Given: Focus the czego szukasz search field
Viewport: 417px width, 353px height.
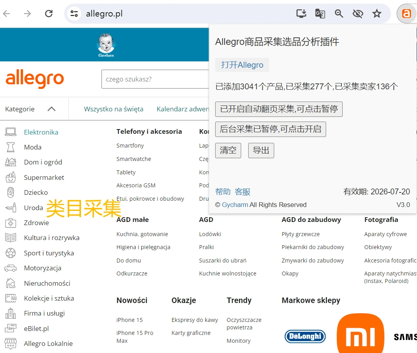Looking at the screenshot, I should 155,79.
